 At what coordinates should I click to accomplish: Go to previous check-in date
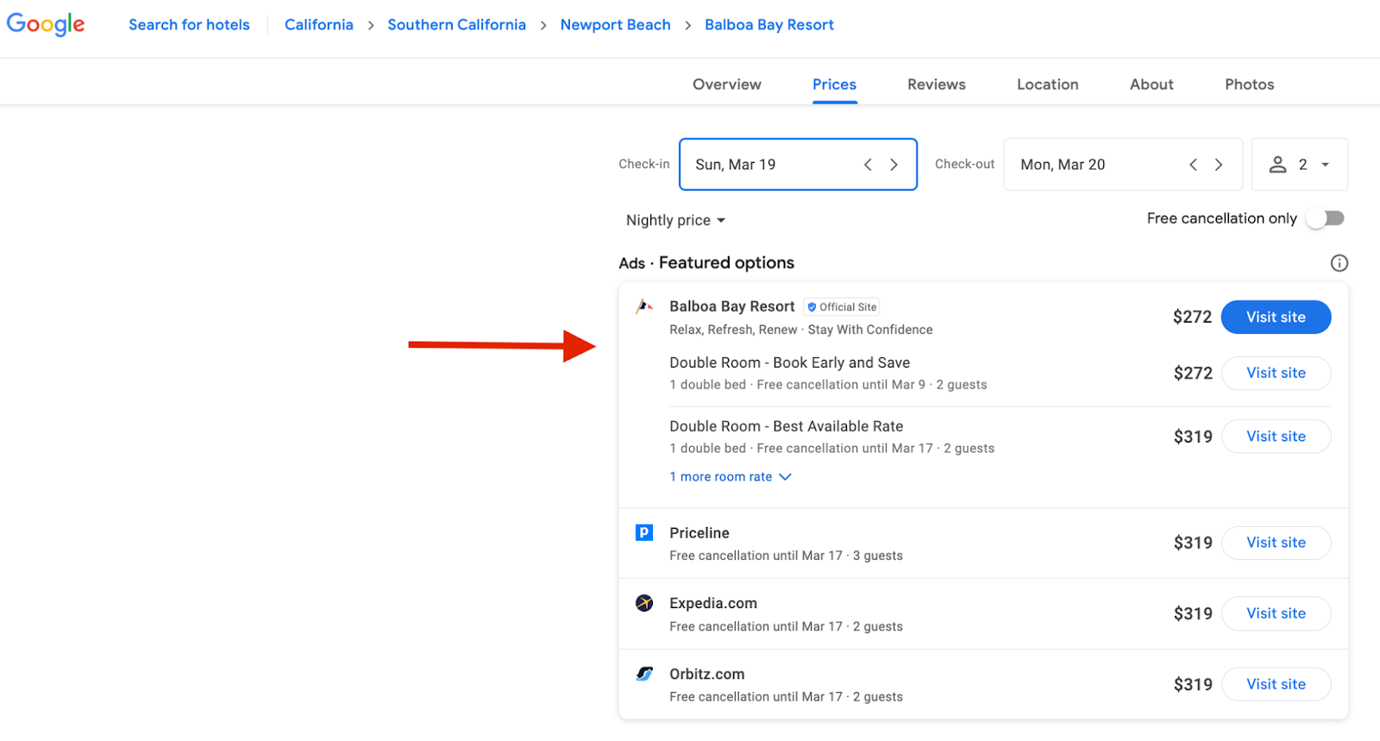coord(868,165)
